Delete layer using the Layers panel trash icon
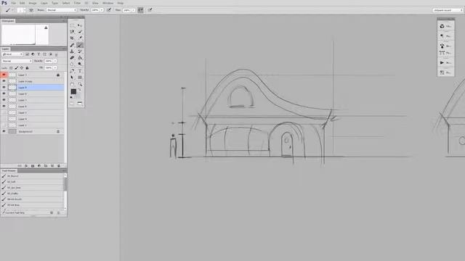The width and height of the screenshot is (465, 261). coord(59,166)
